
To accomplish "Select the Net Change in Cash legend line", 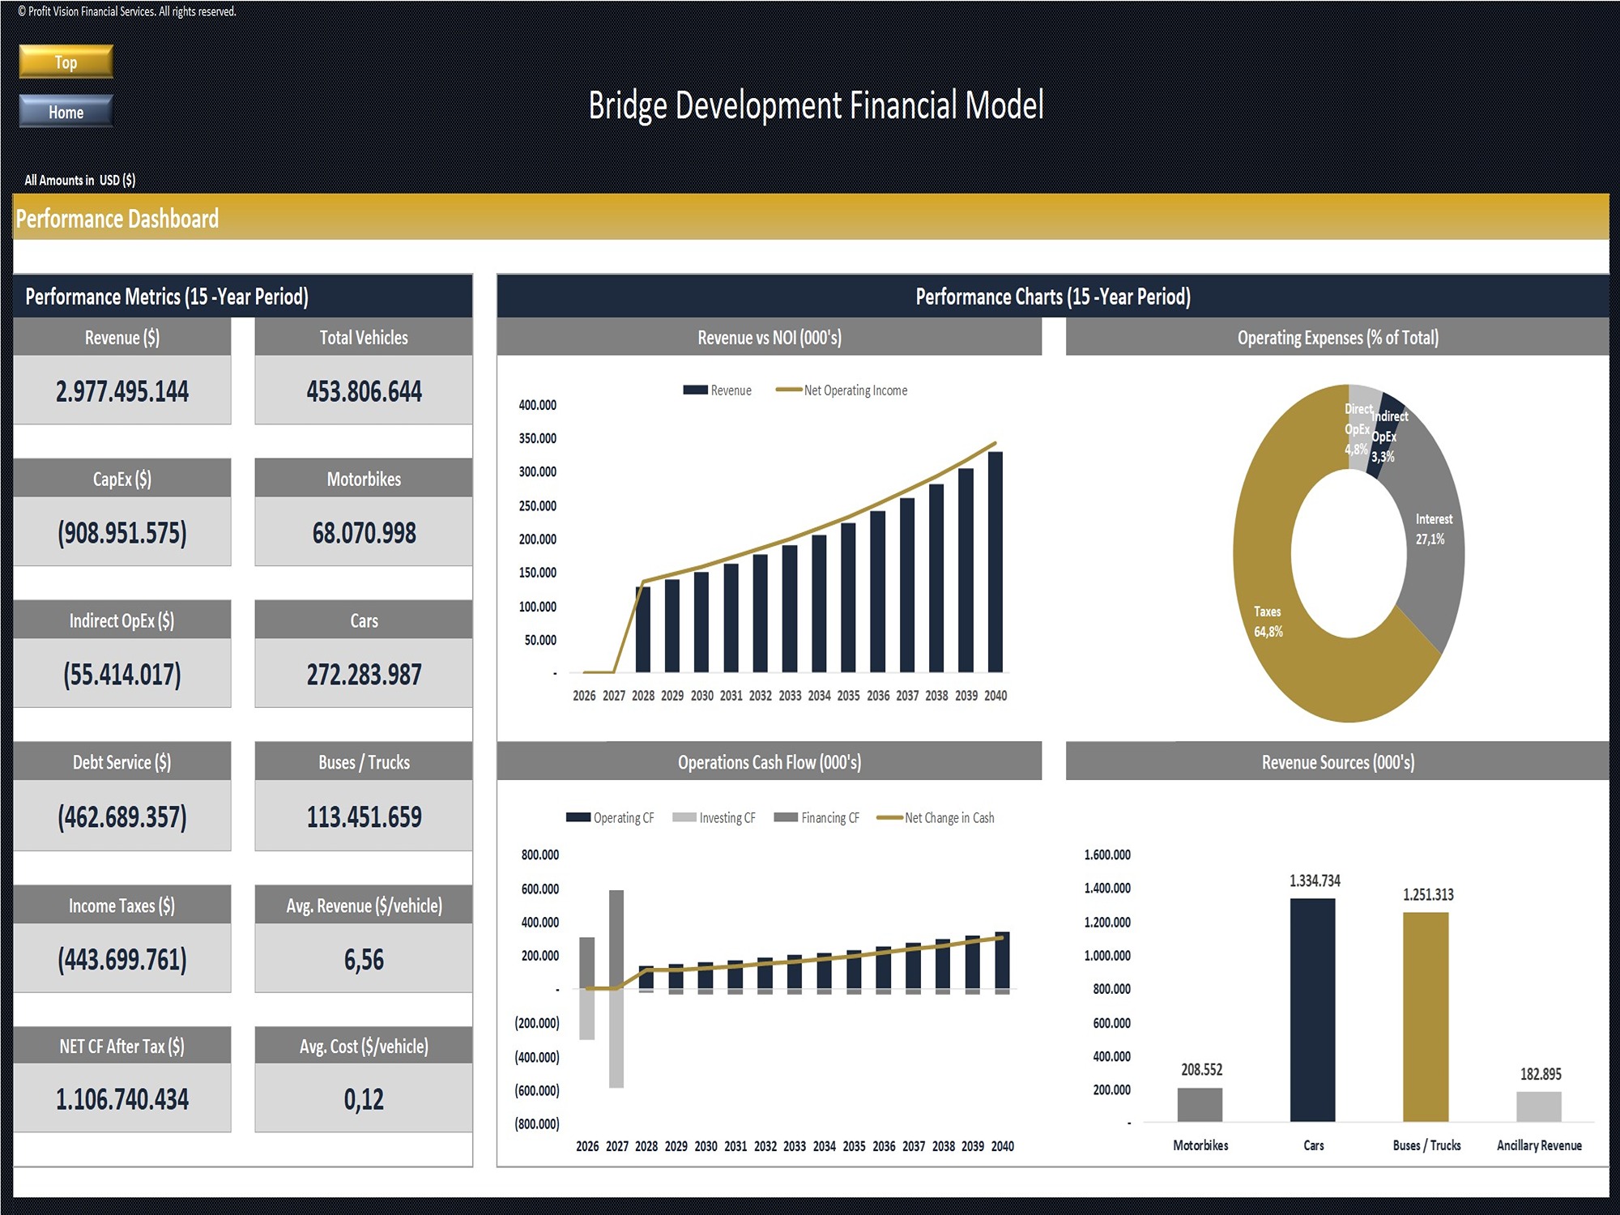I will click(889, 817).
